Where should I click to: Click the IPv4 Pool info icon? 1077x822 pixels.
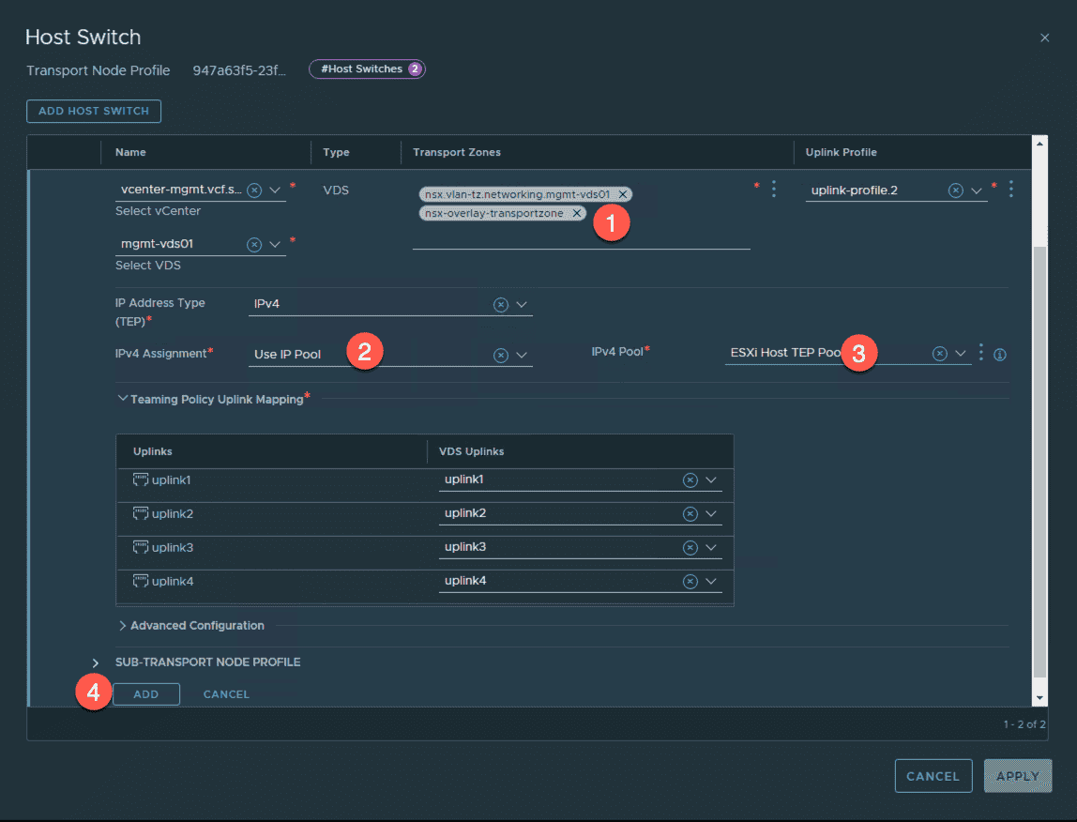click(999, 355)
